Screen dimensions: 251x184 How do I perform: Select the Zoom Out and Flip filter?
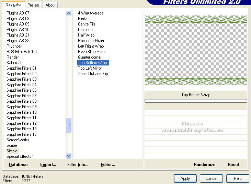pyautogui.click(x=93, y=74)
